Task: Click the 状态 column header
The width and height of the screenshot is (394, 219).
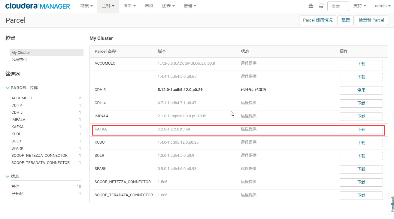Action: coord(245,51)
